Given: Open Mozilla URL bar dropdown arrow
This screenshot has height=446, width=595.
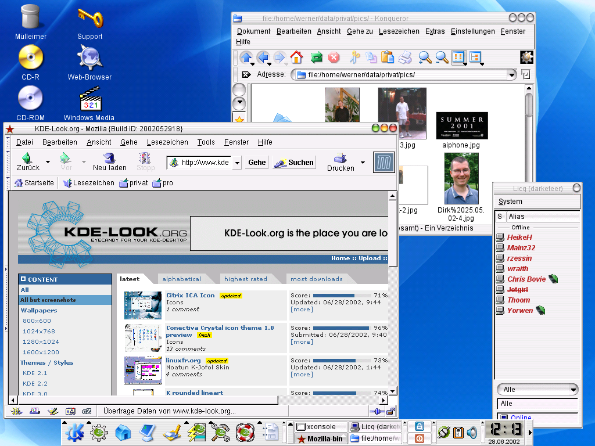Looking at the screenshot, I should click(x=237, y=163).
